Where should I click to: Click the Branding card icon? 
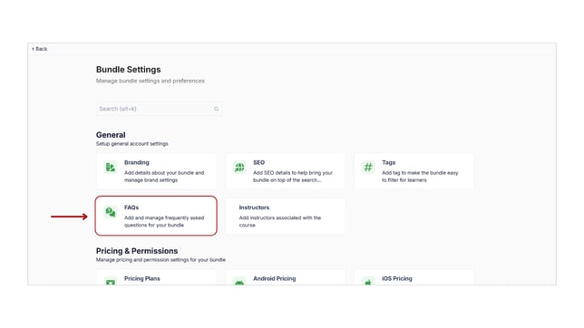click(111, 168)
